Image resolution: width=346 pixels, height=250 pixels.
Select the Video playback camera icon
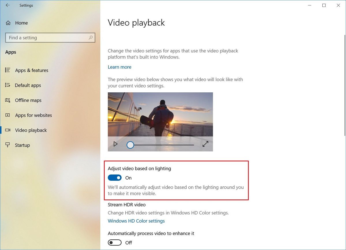click(7, 130)
